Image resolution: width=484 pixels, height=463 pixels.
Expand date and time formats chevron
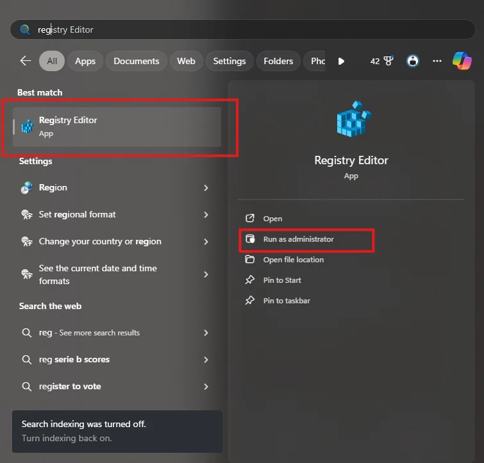[206, 274]
